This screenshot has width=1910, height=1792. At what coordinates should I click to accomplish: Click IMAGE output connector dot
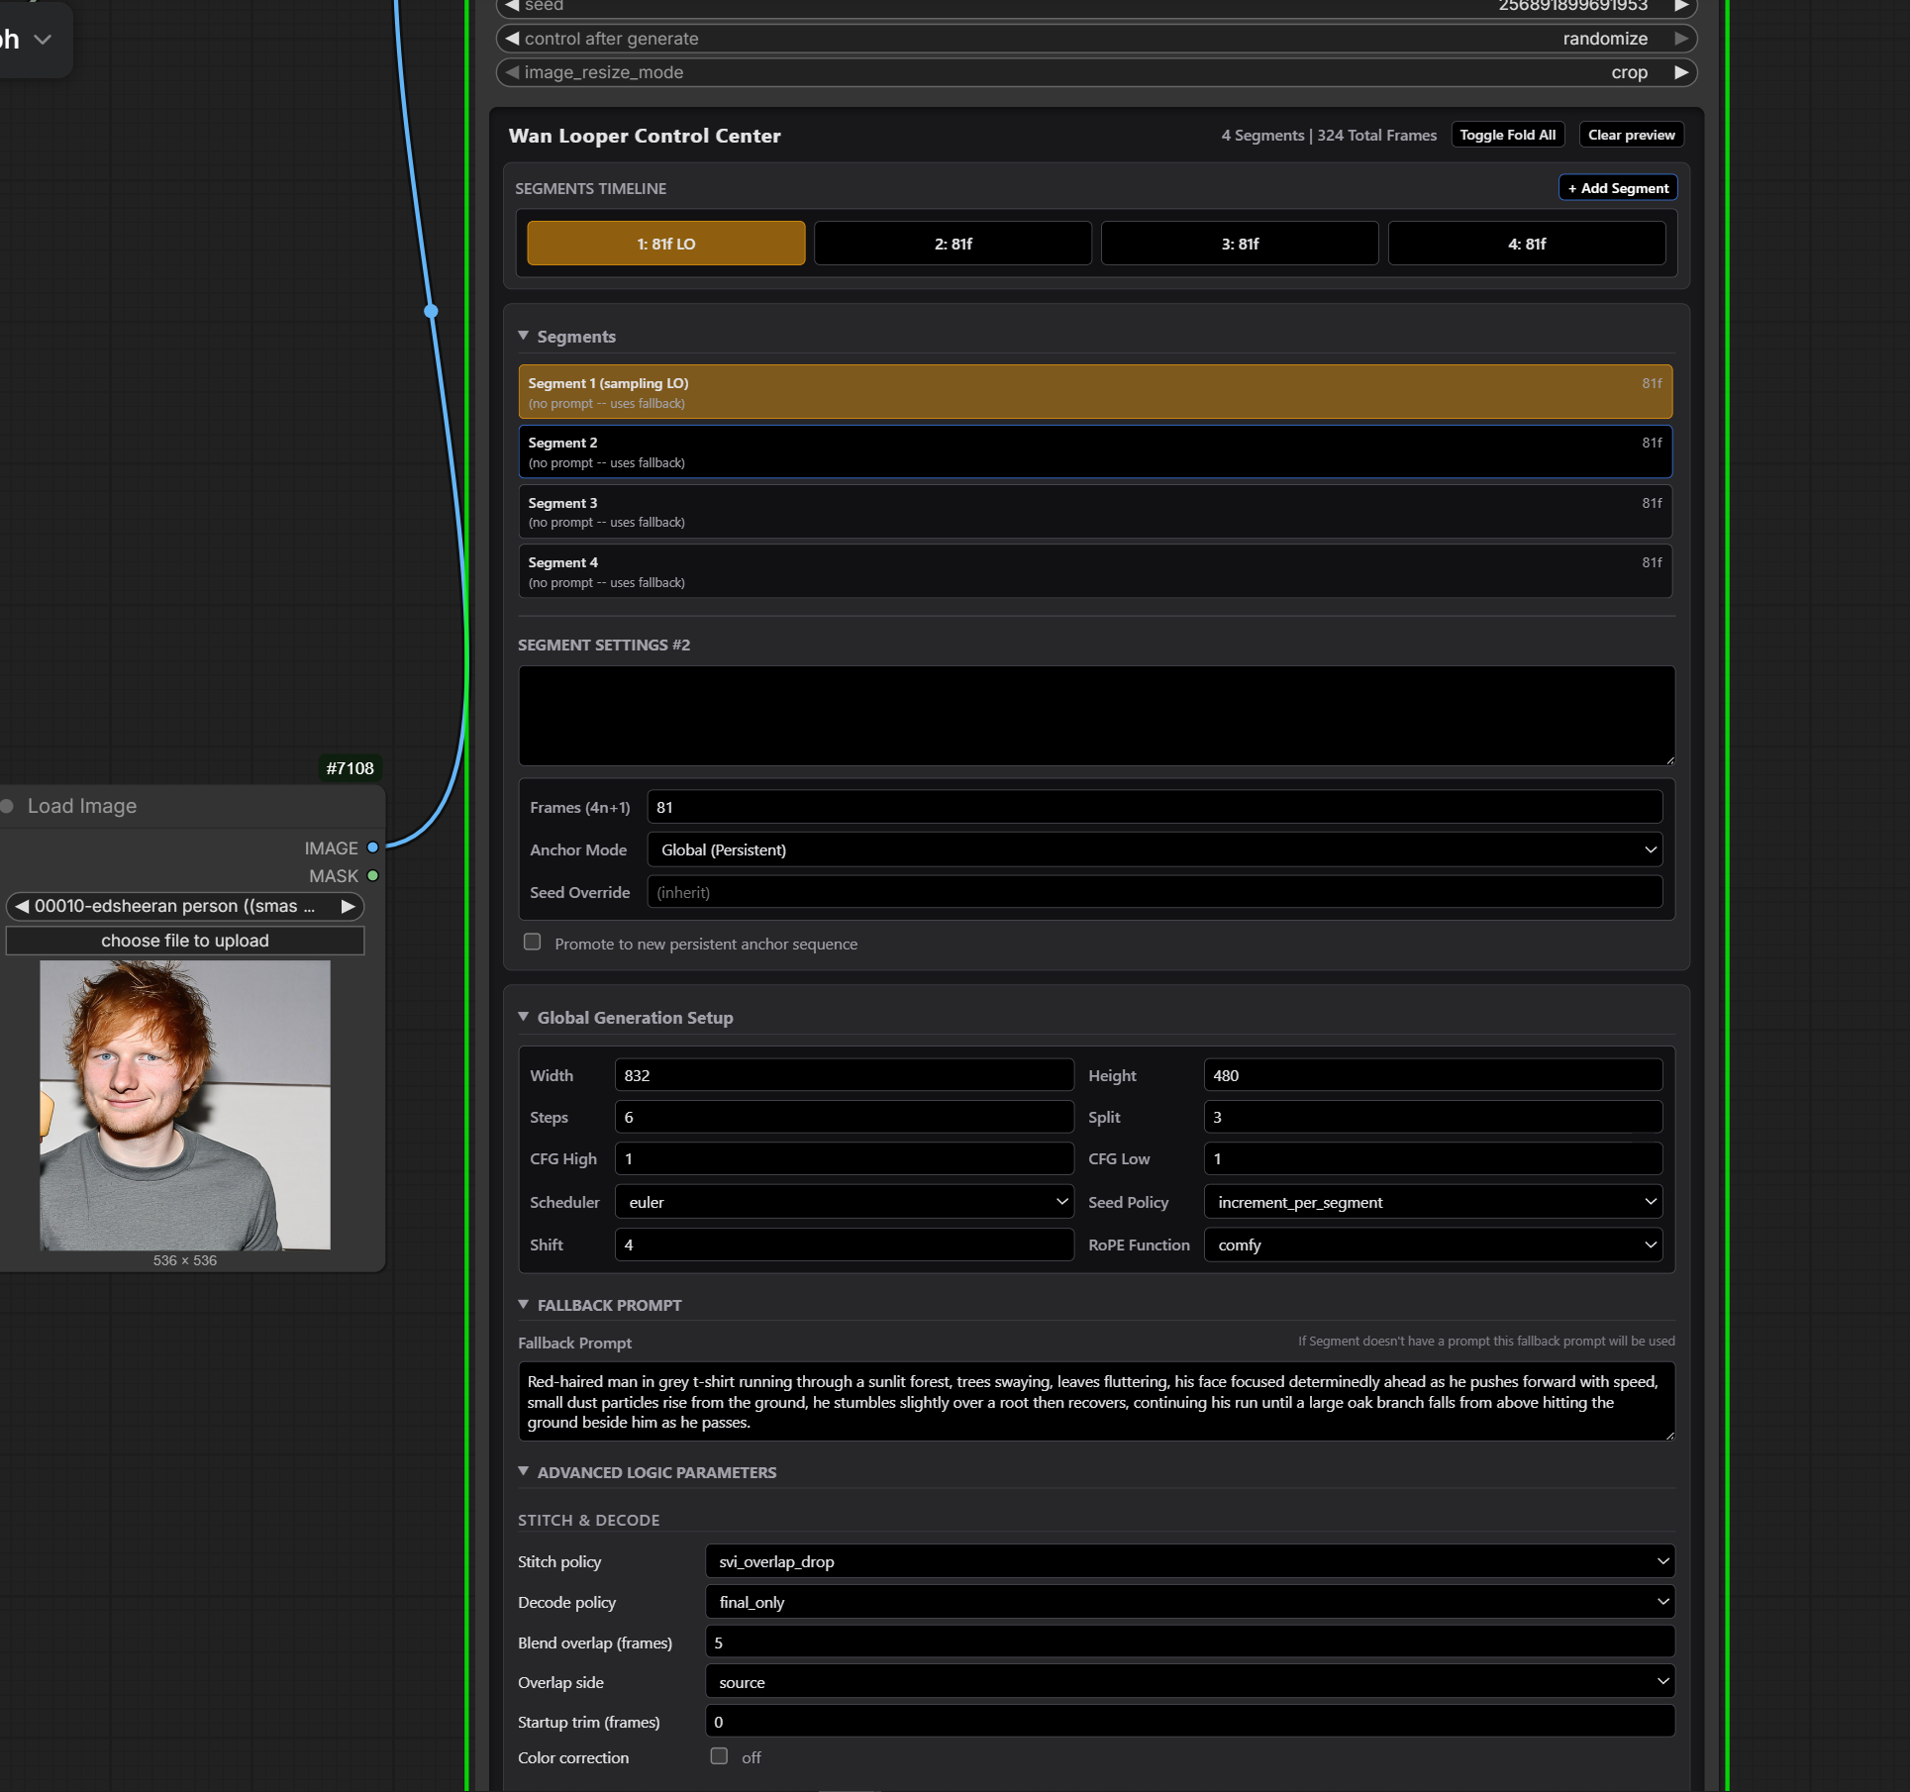click(x=372, y=847)
